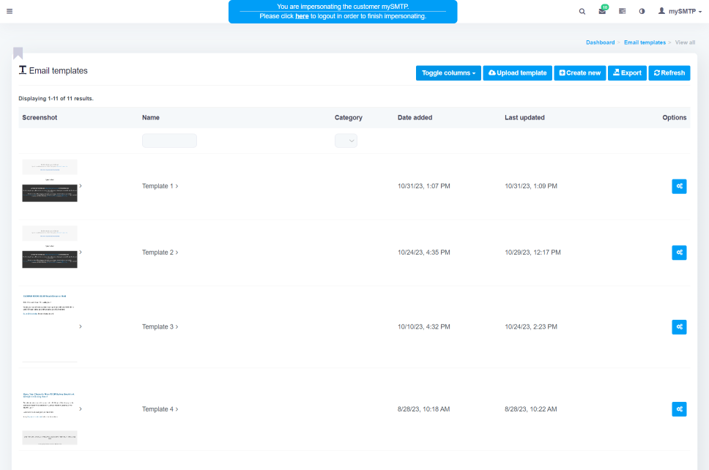
Task: Click Create new template button
Action: (x=579, y=72)
